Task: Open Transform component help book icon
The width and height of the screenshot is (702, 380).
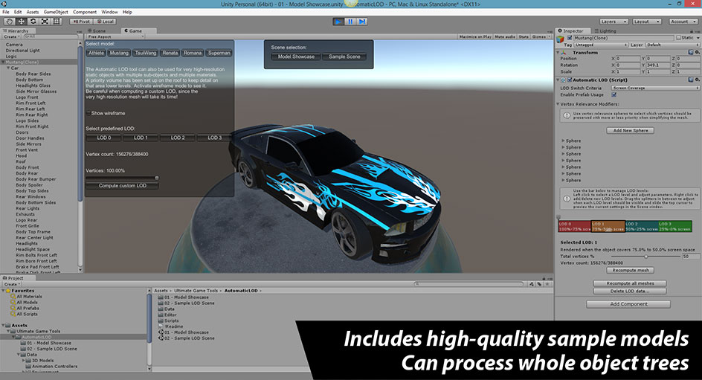Action: (690, 52)
